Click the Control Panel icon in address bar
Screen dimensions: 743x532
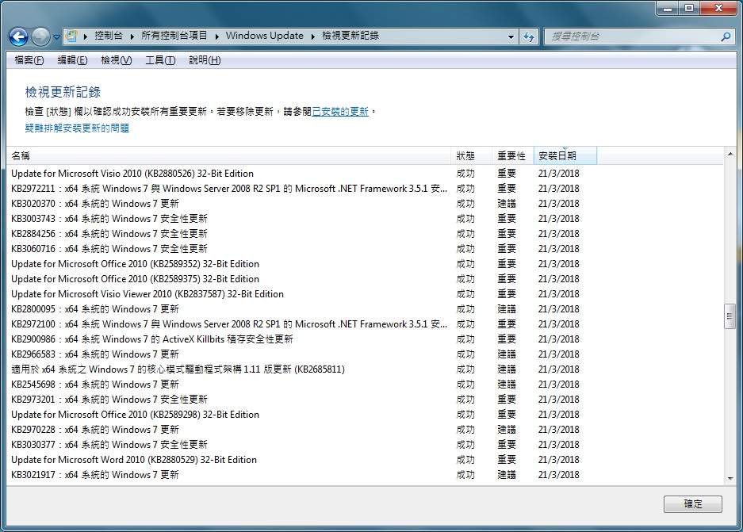[x=71, y=36]
